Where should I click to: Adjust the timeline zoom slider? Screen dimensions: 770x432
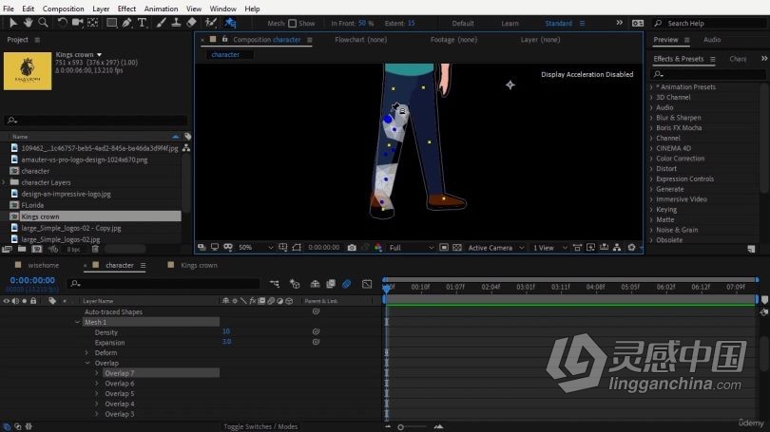click(x=401, y=427)
